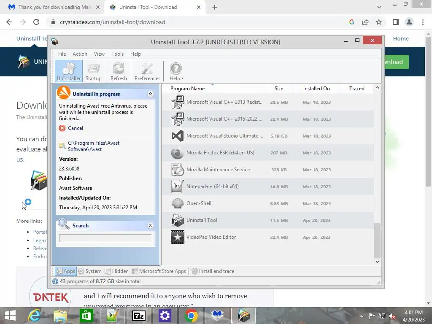The height and width of the screenshot is (324, 432).
Task: Open the Avast program folder path link
Action: tap(94, 146)
